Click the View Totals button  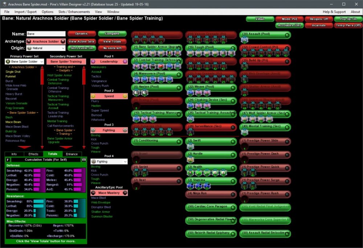coord(112,41)
